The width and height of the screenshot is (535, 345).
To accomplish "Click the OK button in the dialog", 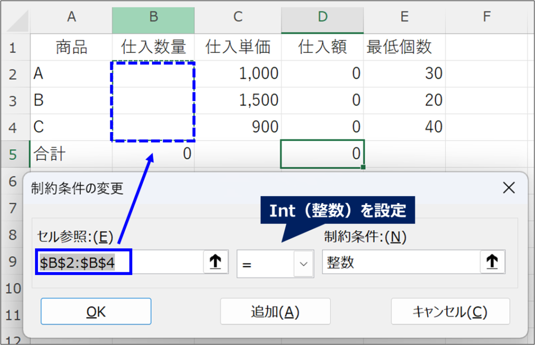I will [96, 312].
